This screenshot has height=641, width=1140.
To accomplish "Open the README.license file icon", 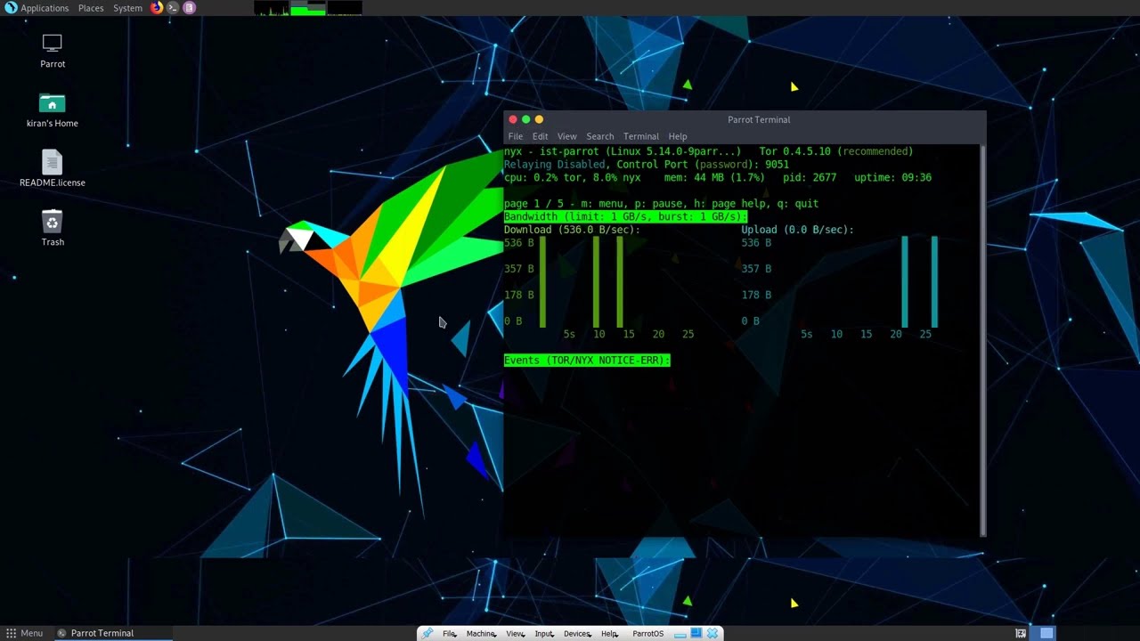I will tap(52, 169).
